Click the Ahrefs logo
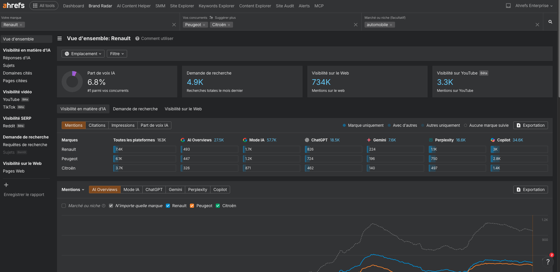This screenshot has width=560, height=272. (13, 5)
